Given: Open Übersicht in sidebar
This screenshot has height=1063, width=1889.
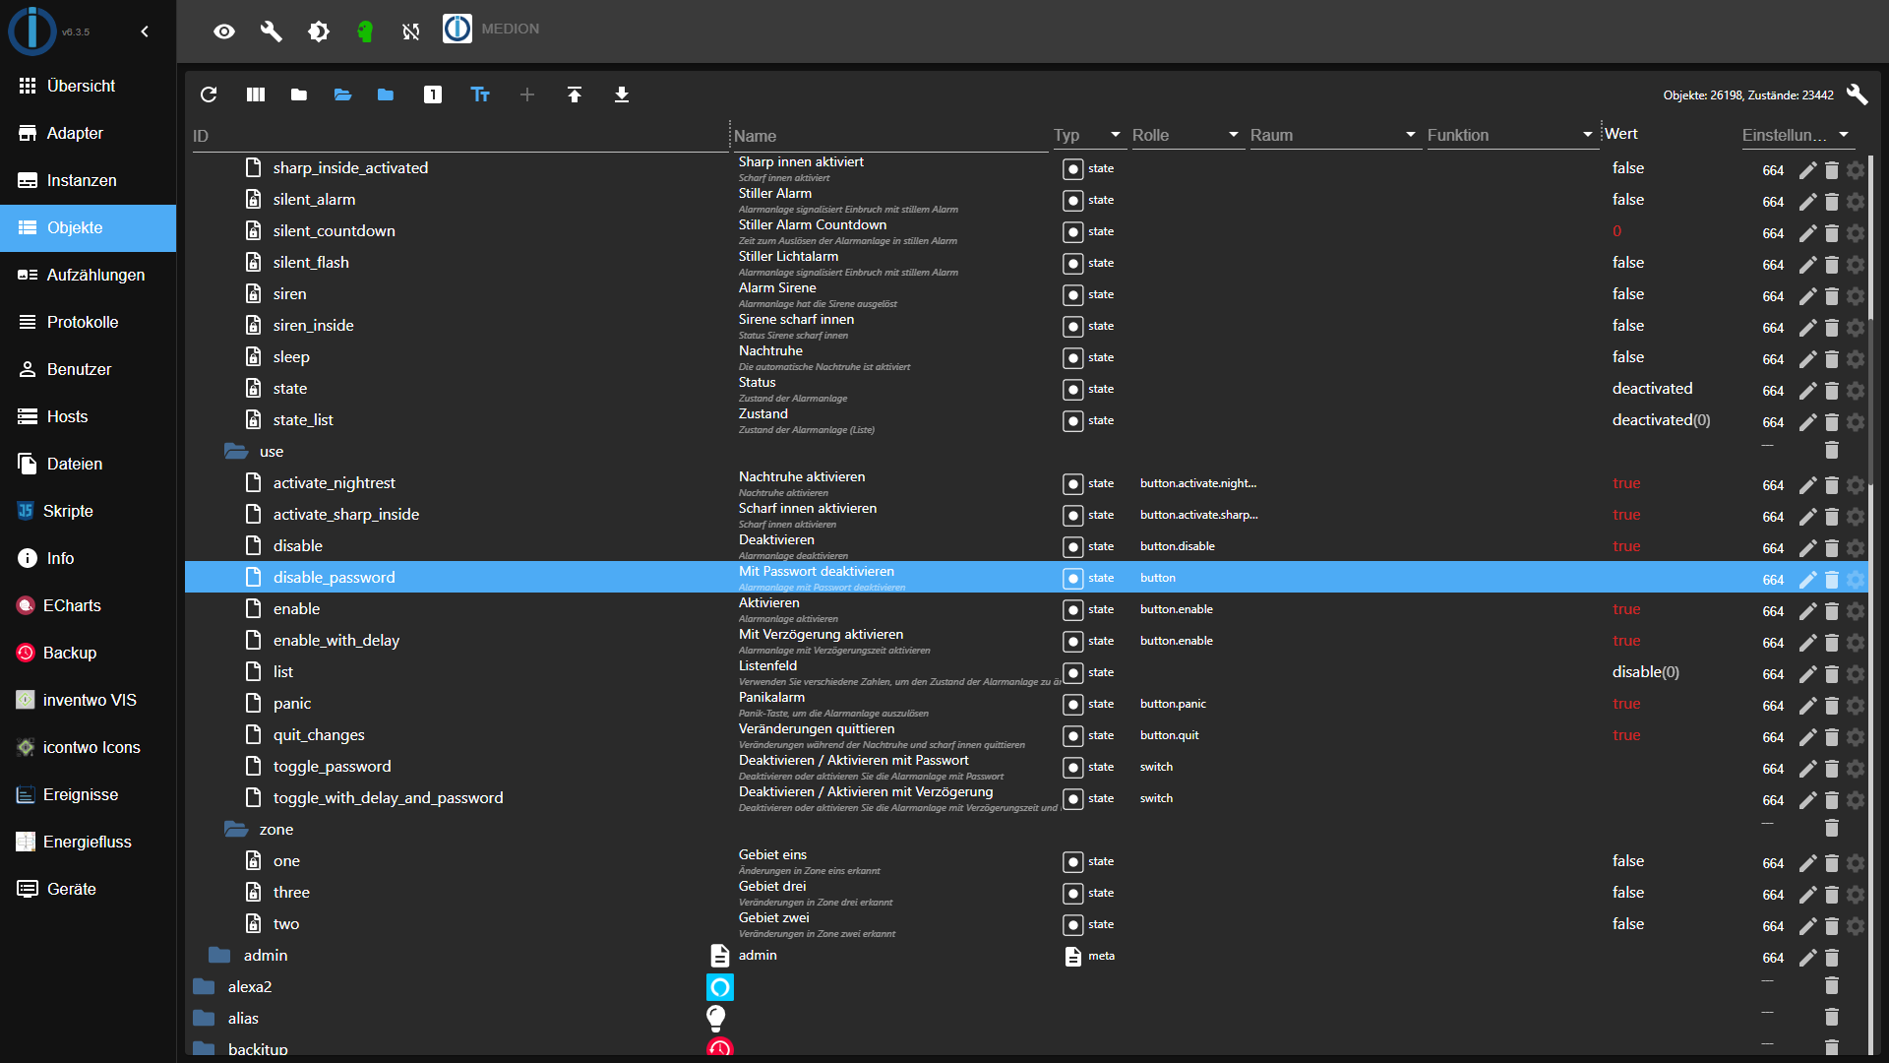Looking at the screenshot, I should click(x=89, y=86).
